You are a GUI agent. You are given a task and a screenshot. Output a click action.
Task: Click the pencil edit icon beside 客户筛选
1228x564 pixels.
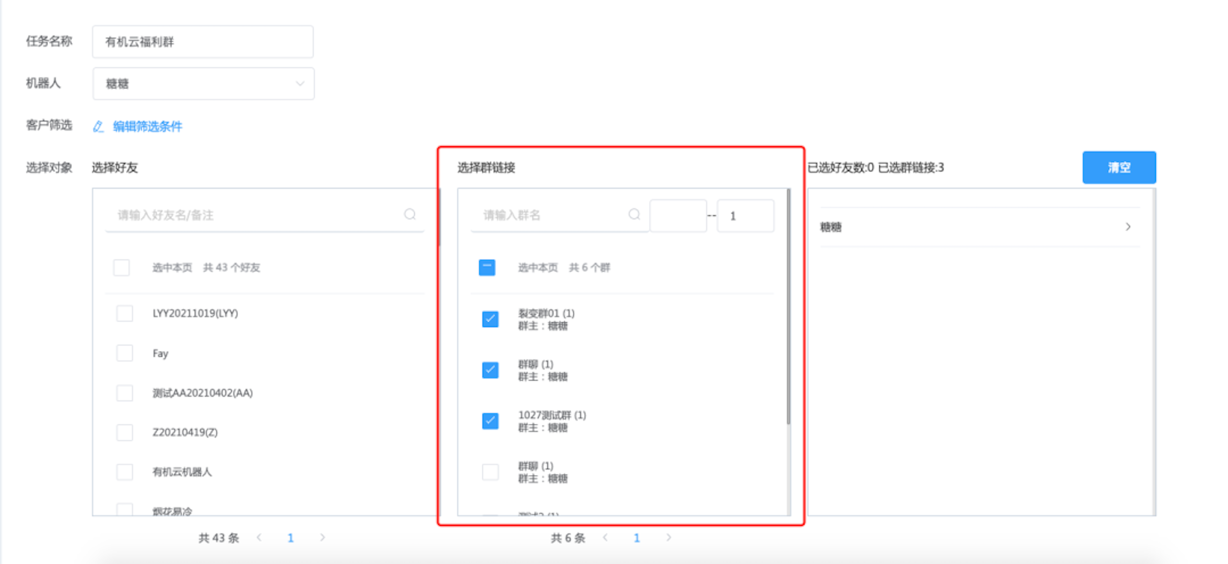point(98,127)
